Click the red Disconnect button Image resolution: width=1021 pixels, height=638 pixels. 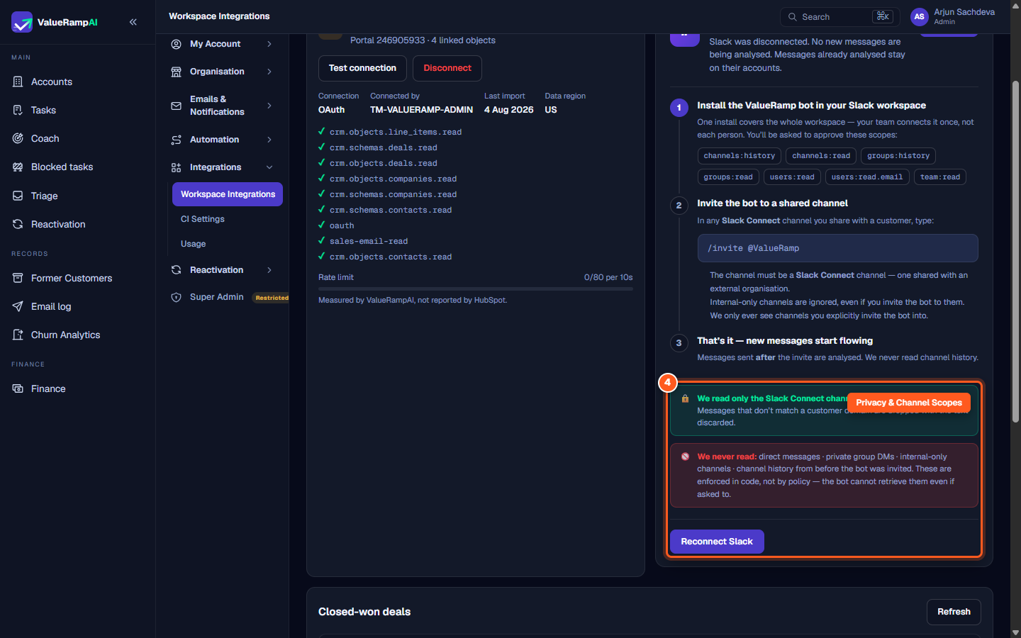pos(447,68)
